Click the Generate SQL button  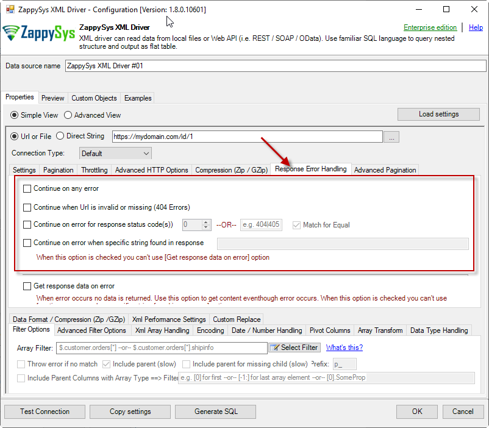[216, 412]
